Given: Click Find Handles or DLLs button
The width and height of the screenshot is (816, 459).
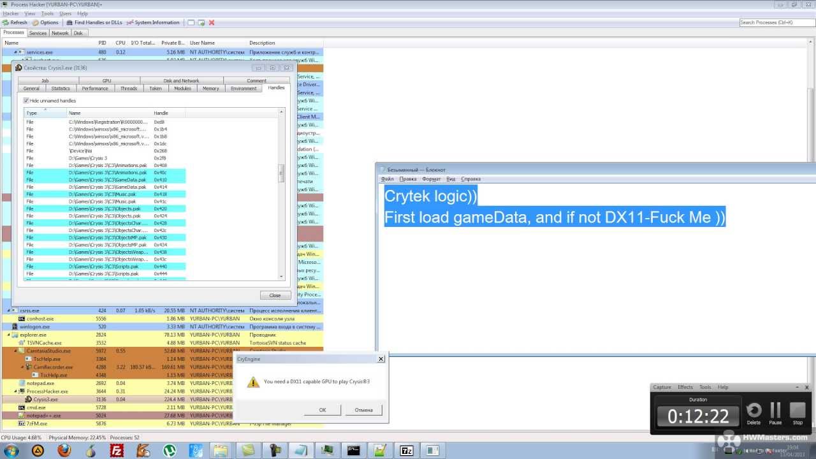Looking at the screenshot, I should 94,22.
